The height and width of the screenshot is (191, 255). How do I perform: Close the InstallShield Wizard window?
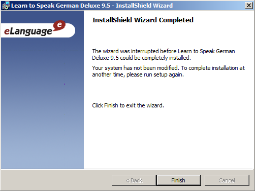(x=249, y=6)
